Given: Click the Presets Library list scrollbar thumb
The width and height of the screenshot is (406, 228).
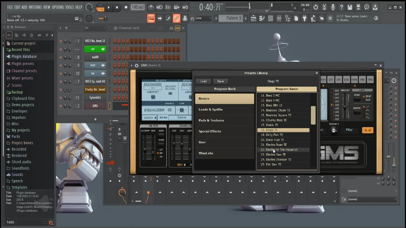Looking at the screenshot, I should click(313, 115).
